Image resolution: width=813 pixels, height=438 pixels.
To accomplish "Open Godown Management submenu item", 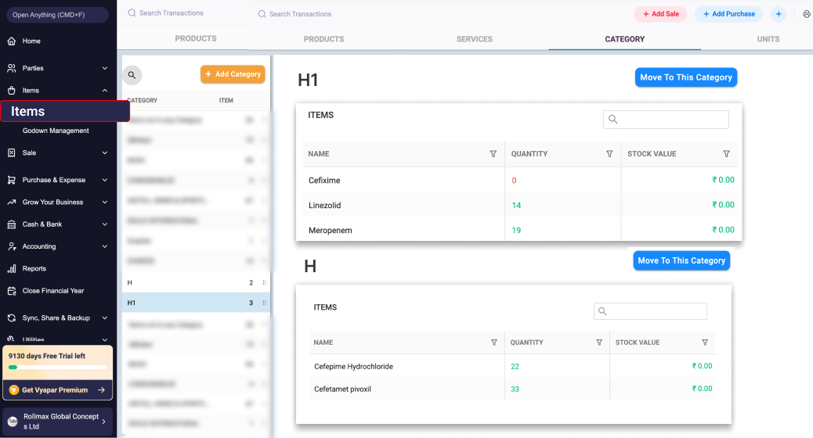I will click(56, 131).
